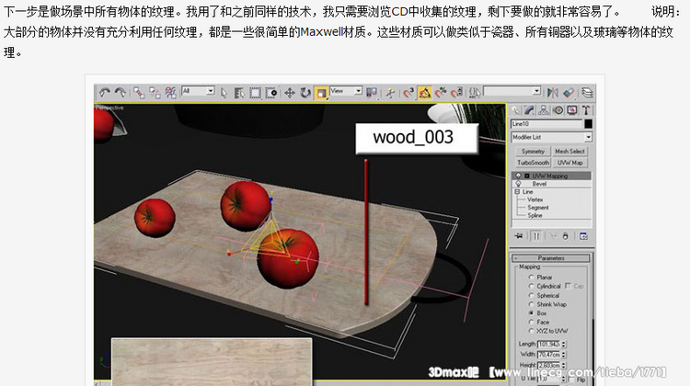
Task: Click the Align tool icon
Action: tap(569, 93)
